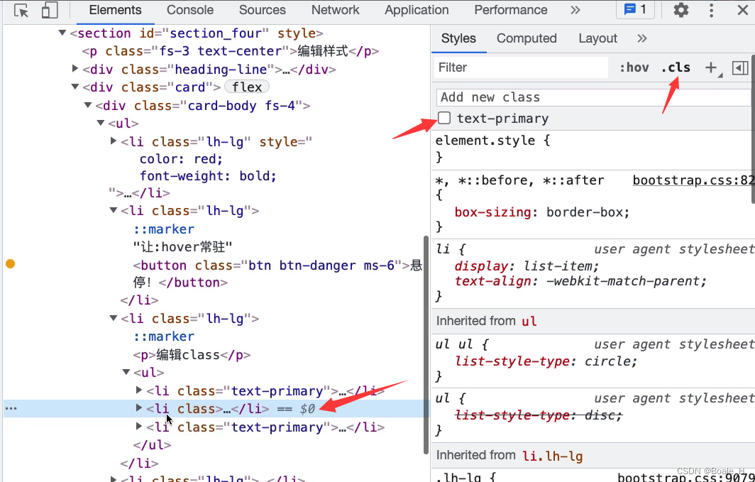Screen dimensions: 755x482
Task: Collapse the card-body fs-4 div node
Action: (88, 106)
